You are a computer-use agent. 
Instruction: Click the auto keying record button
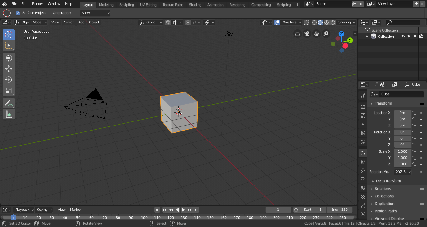click(x=158, y=210)
